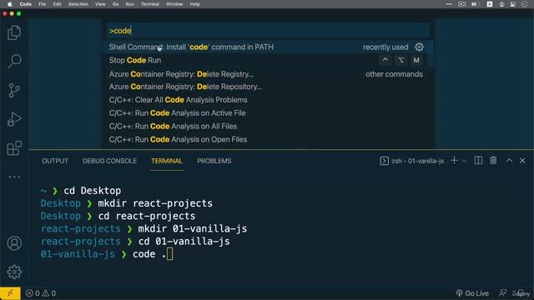Run Shell Command: Install 'code' command in PATH
The width and height of the screenshot is (534, 300).
[268, 47]
